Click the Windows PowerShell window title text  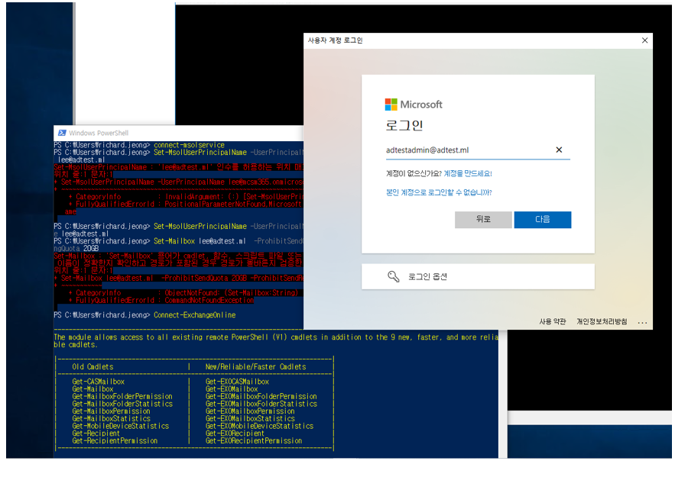coord(99,133)
